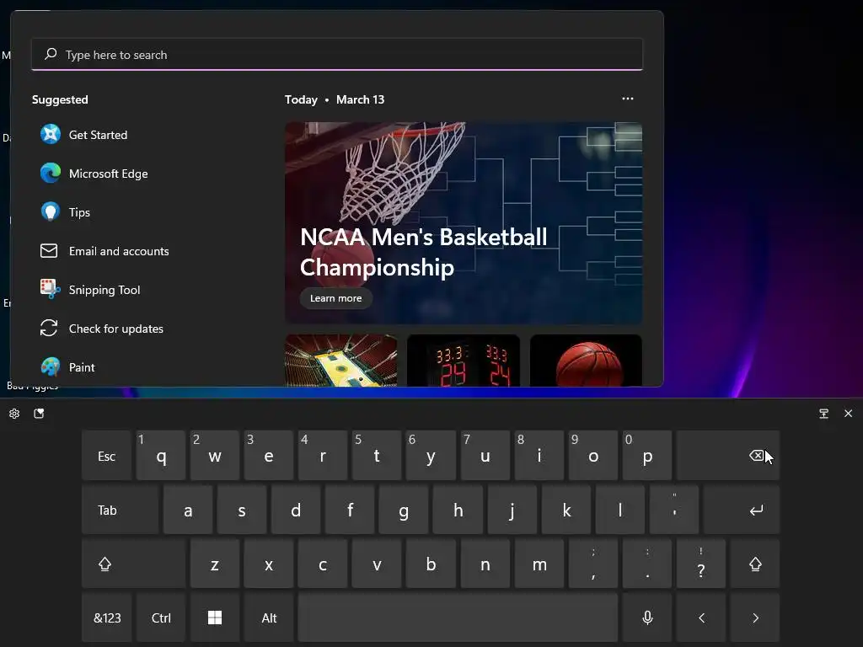Tap the Enter key on keyboard
863x647 pixels.
[x=742, y=510]
